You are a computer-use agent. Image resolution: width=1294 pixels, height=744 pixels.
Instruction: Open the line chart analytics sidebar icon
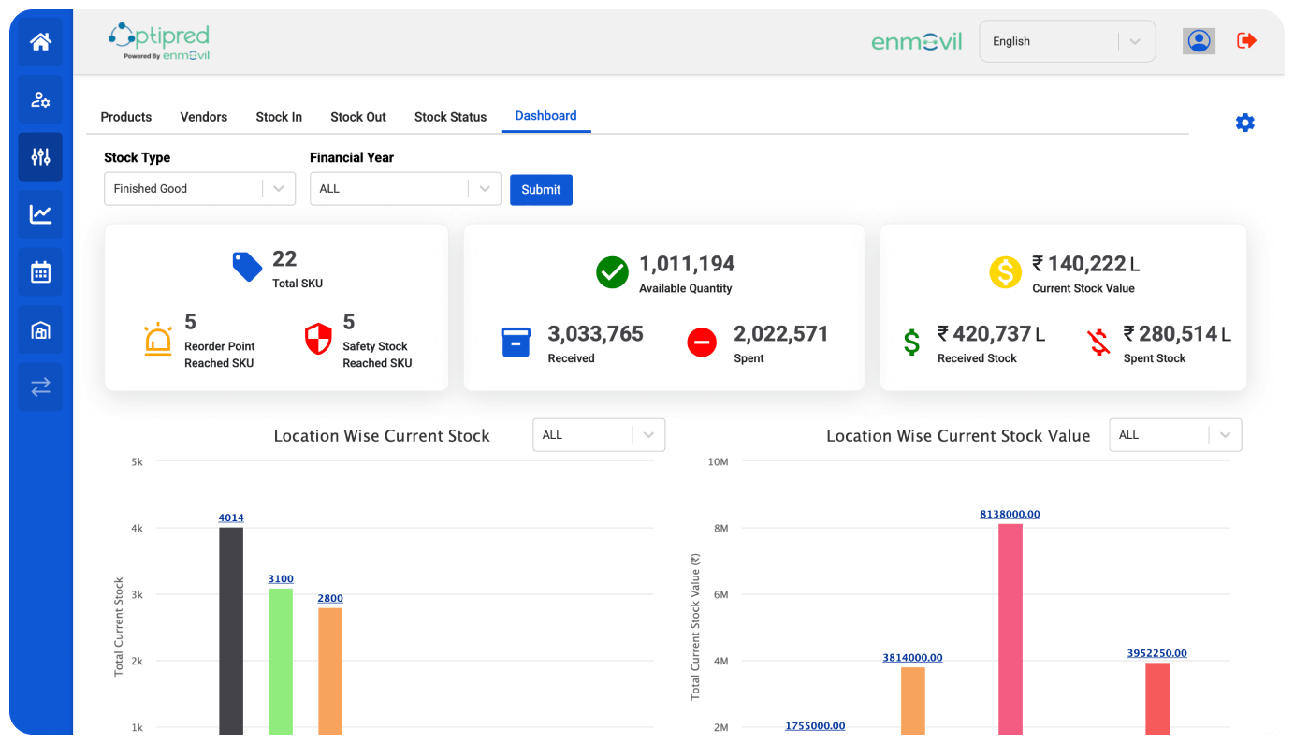[40, 214]
